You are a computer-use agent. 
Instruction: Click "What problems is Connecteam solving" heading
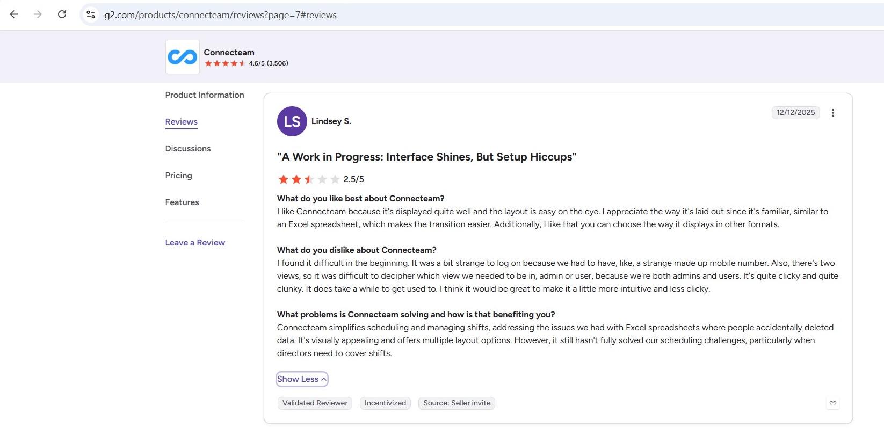point(416,315)
